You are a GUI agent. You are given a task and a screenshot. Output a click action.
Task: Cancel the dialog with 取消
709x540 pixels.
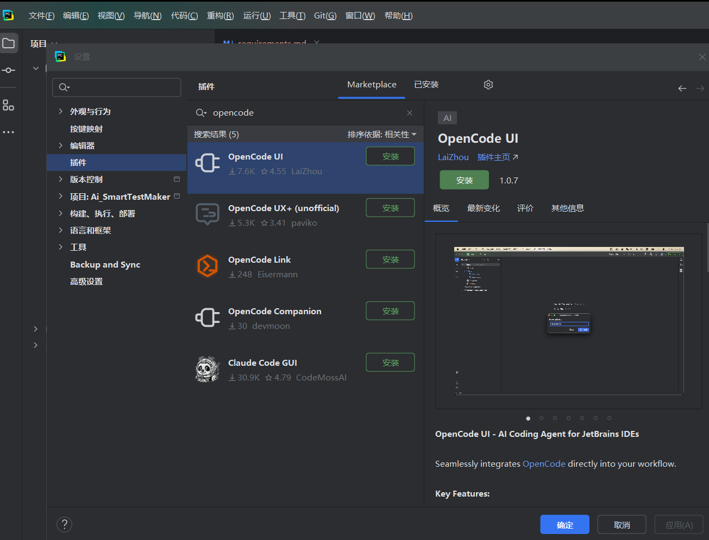pyautogui.click(x=622, y=525)
